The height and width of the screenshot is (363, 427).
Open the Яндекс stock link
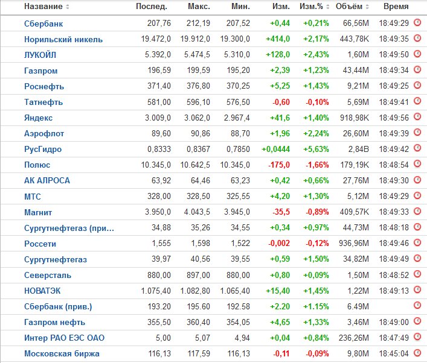pyautogui.click(x=39, y=118)
